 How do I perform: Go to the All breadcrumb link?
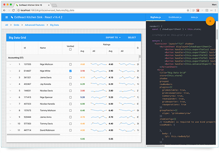tap(6, 25)
